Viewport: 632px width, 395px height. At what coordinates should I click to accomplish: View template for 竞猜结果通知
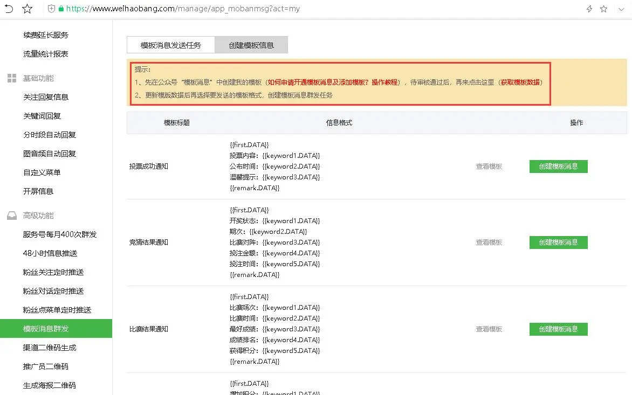coord(489,242)
